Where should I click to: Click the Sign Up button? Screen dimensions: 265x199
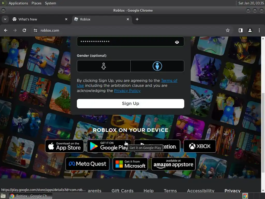click(x=130, y=104)
